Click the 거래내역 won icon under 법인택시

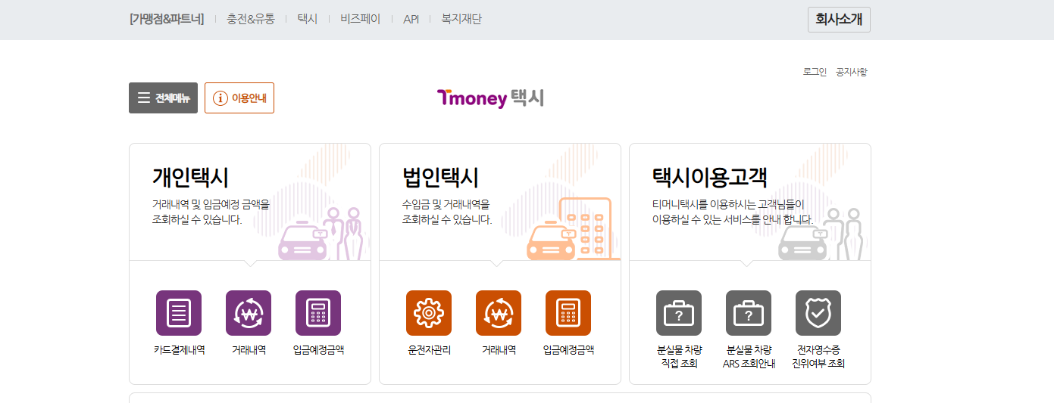point(499,313)
